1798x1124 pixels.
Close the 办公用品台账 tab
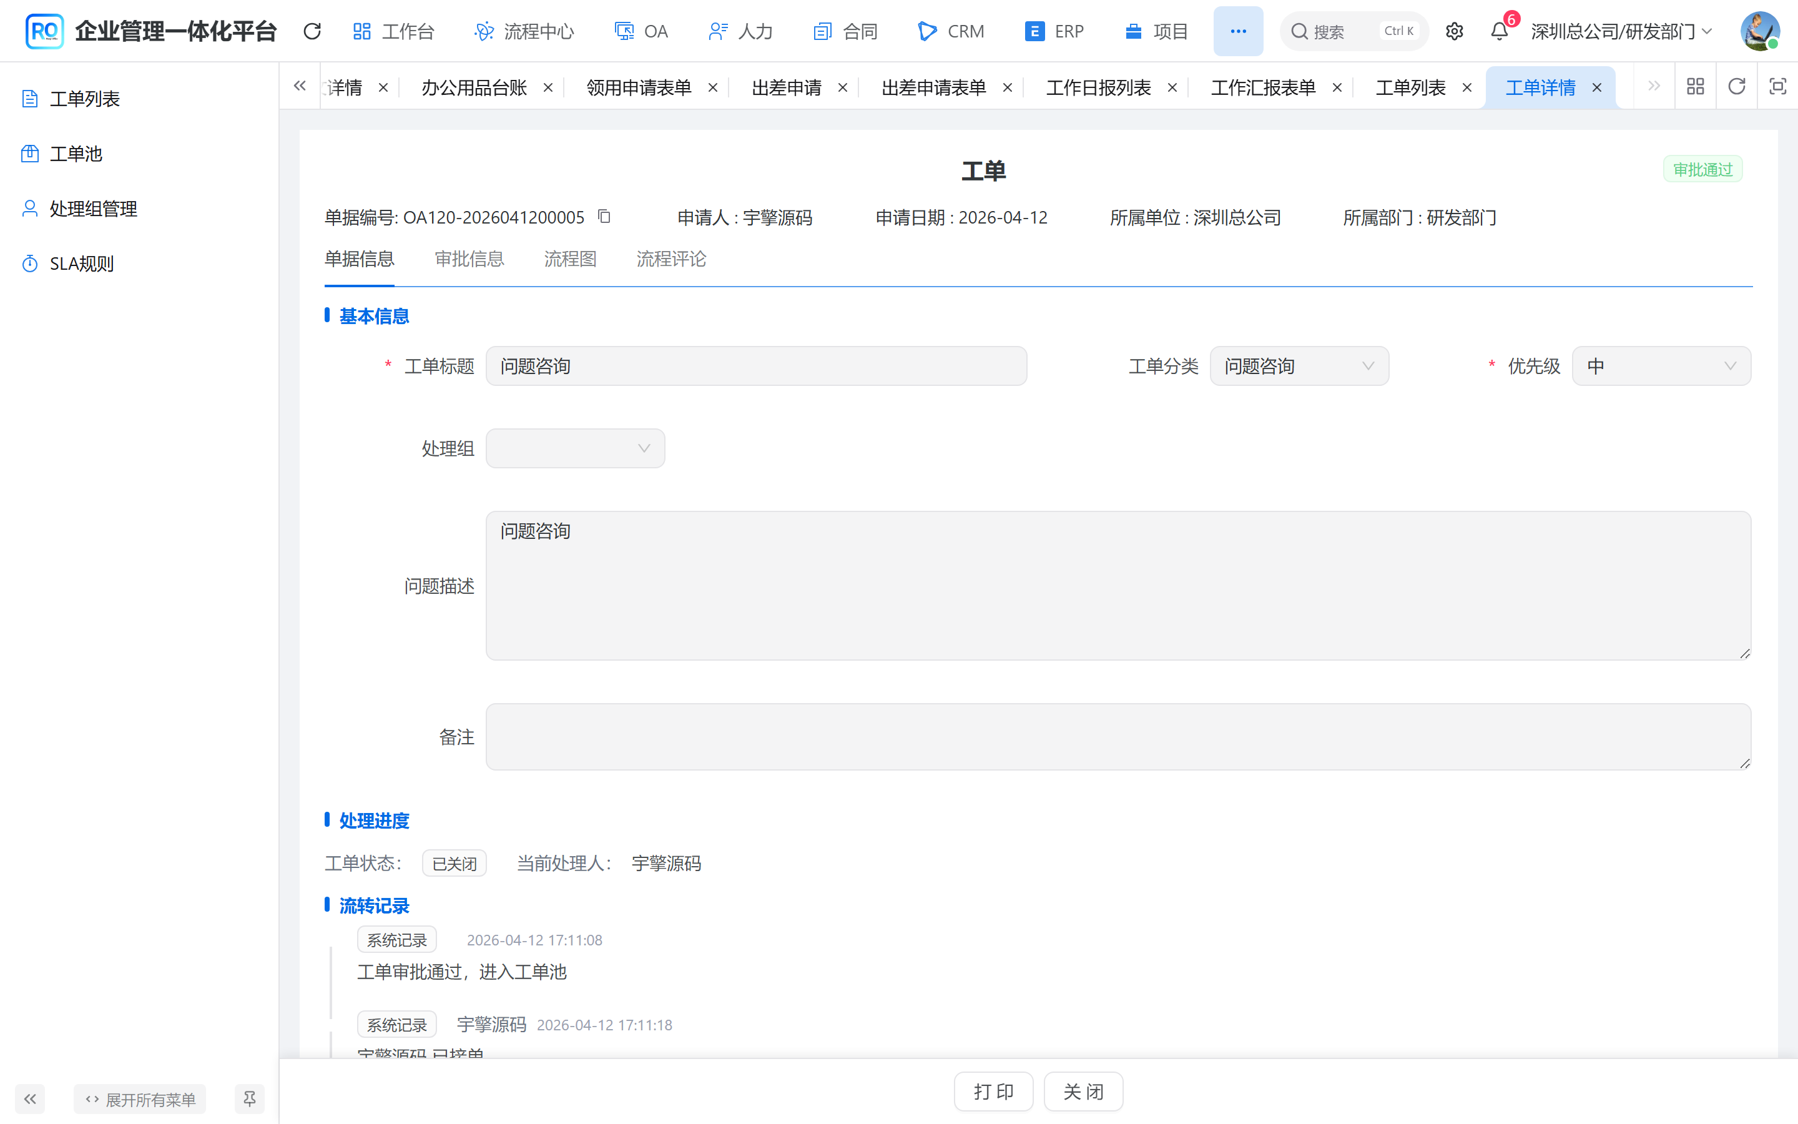point(548,87)
